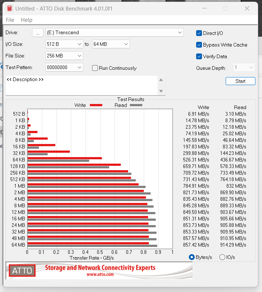
Task: Click the Read column header in results
Action: pos(240,107)
